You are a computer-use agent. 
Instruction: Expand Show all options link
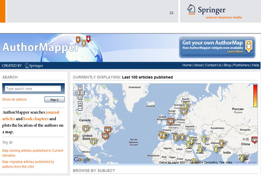14,99
